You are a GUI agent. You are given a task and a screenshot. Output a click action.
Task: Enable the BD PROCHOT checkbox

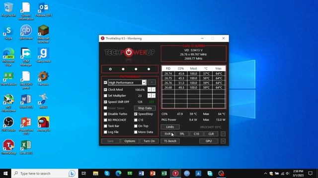click(x=105, y=120)
